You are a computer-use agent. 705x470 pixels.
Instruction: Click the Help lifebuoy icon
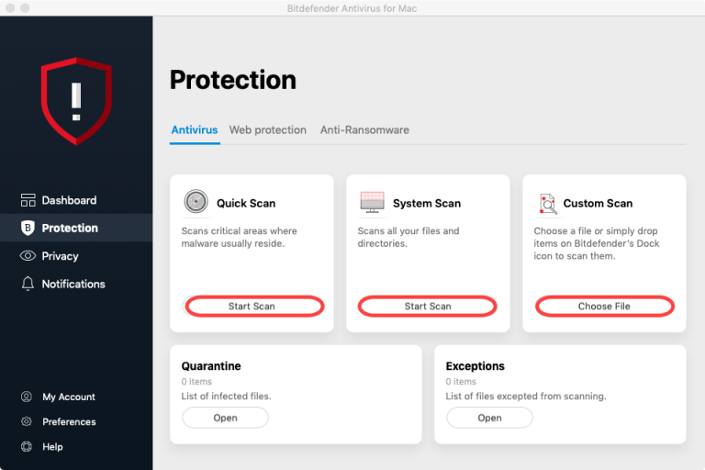tap(27, 447)
